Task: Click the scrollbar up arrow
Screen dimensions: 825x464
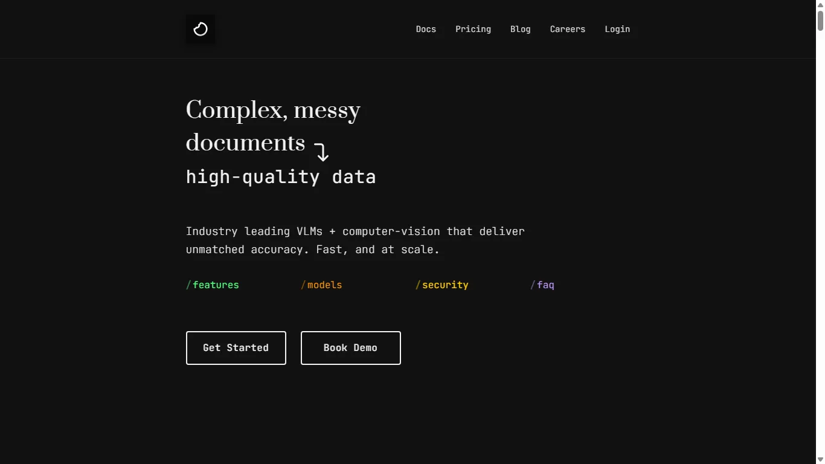Action: [820, 4]
